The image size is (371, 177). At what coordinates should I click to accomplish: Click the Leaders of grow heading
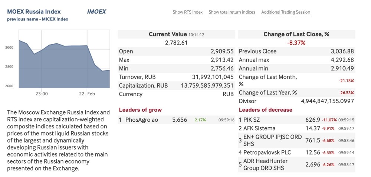[140, 110]
